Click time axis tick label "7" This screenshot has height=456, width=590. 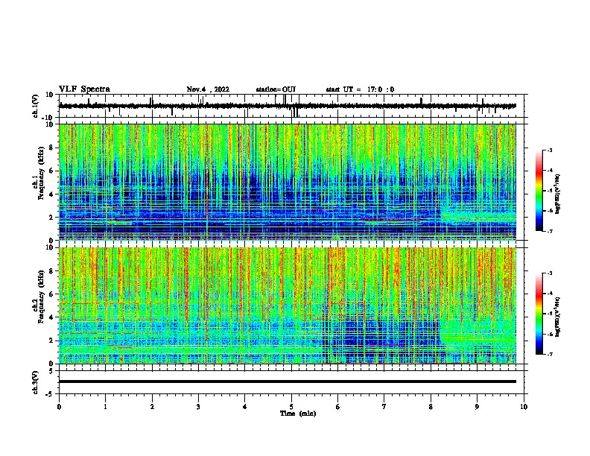point(384,407)
